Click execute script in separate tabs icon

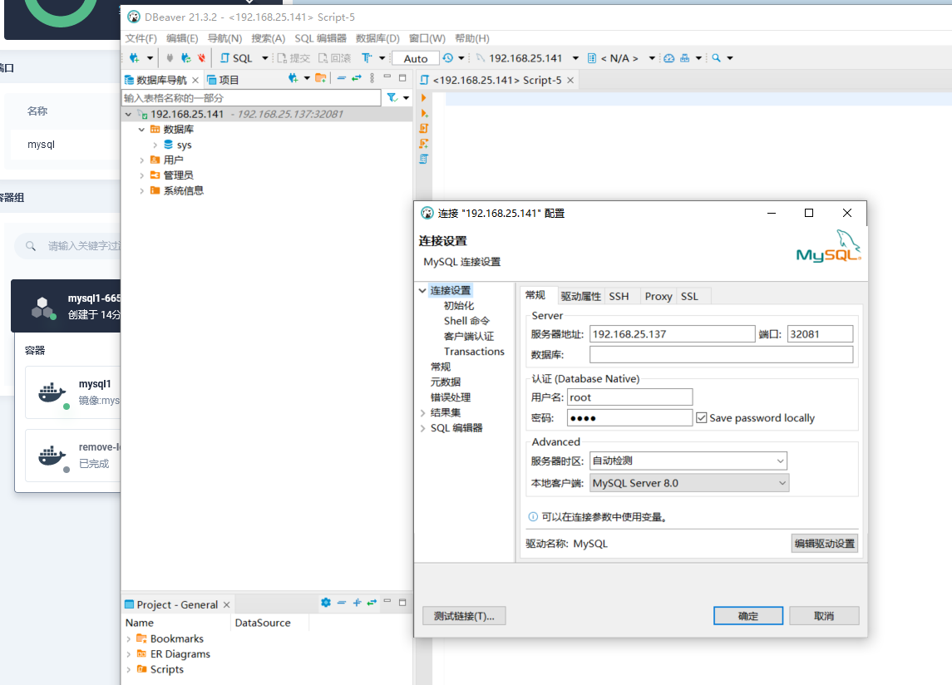click(424, 143)
